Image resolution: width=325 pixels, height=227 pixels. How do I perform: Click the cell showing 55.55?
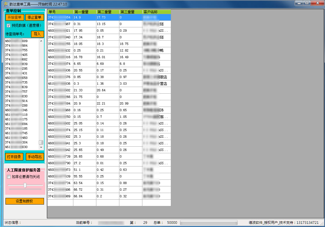(85, 177)
